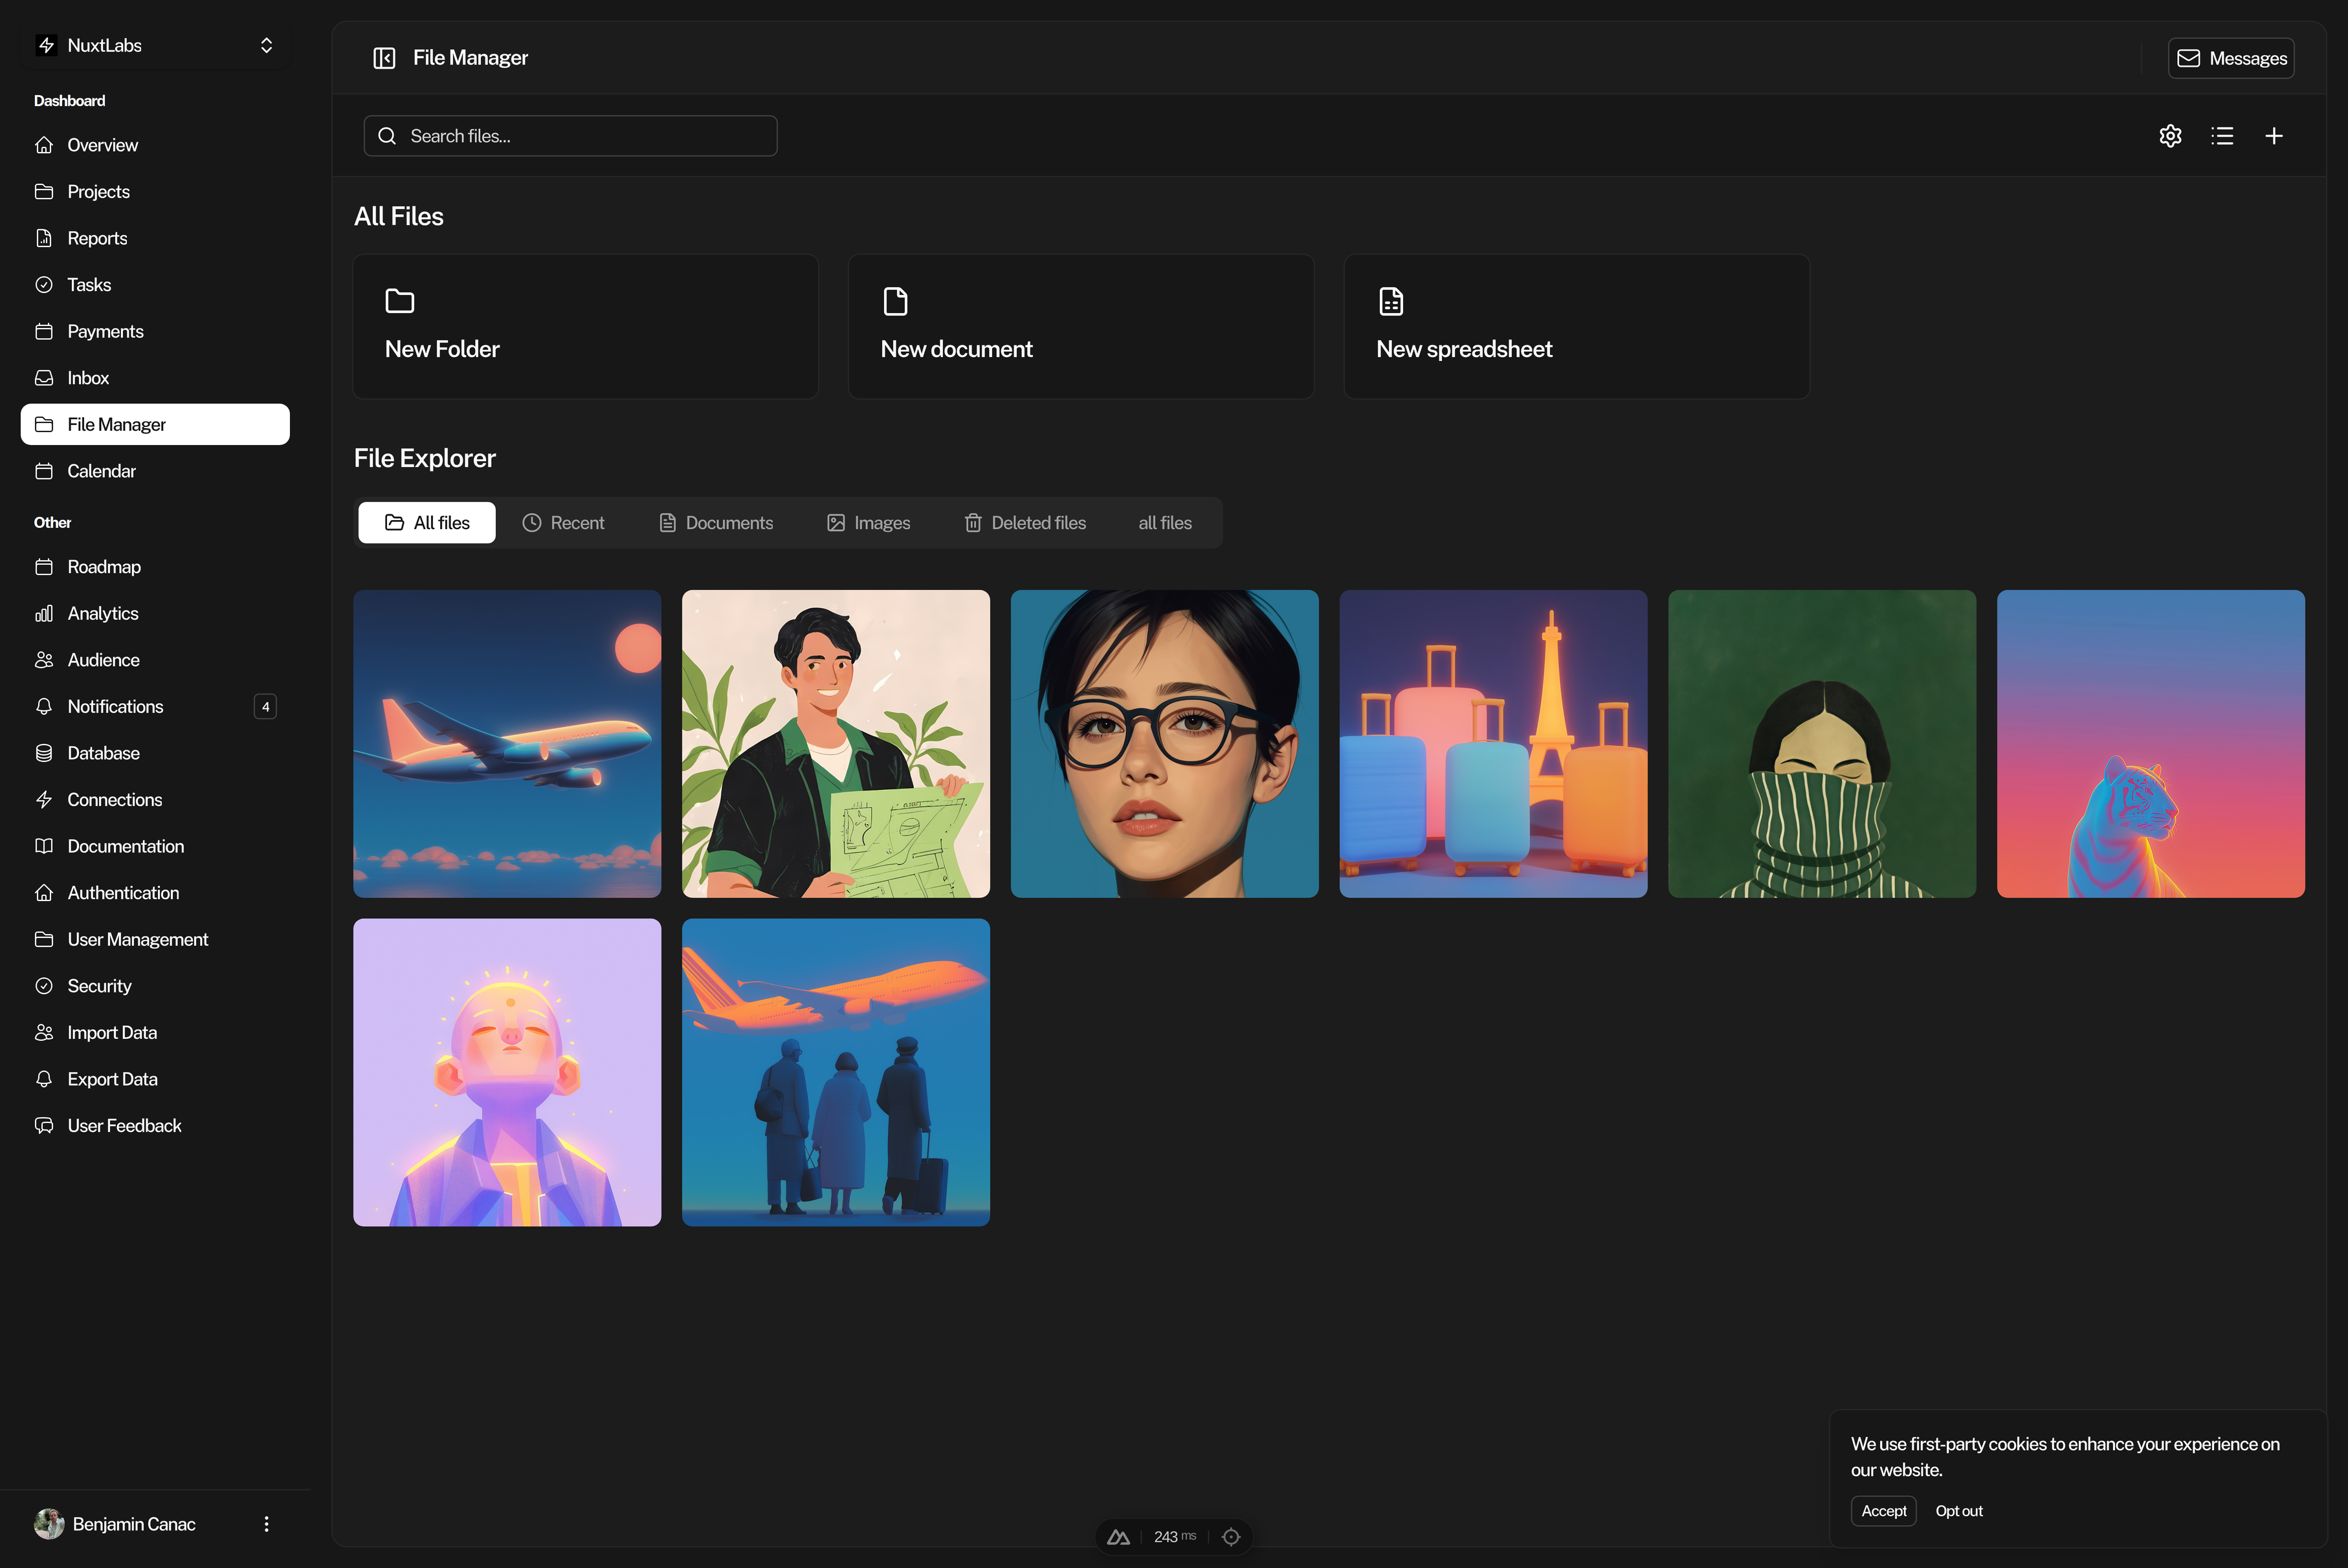2348x1568 pixels.
Task: Select the Images tab
Action: coord(869,523)
